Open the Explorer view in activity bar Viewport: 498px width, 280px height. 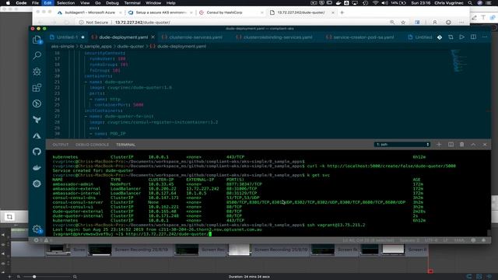click(37, 40)
